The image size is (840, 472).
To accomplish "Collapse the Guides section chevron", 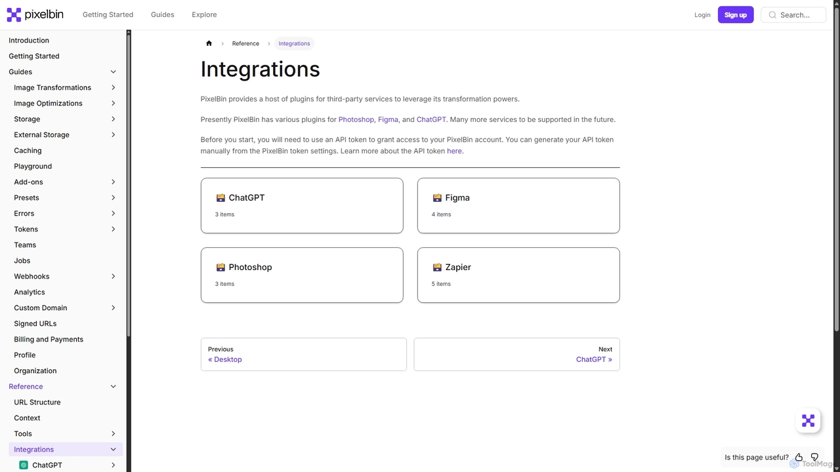I will pos(113,72).
